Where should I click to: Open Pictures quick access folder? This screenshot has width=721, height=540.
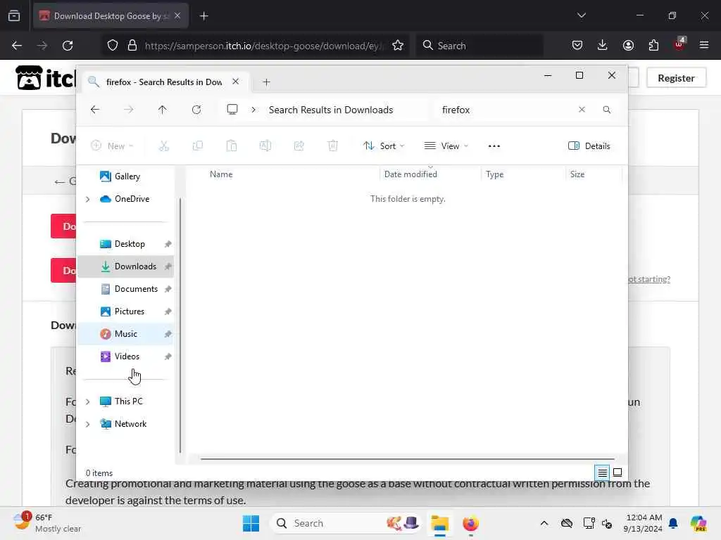click(x=125, y=311)
